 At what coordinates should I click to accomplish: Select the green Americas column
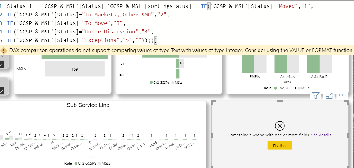click(x=281, y=64)
